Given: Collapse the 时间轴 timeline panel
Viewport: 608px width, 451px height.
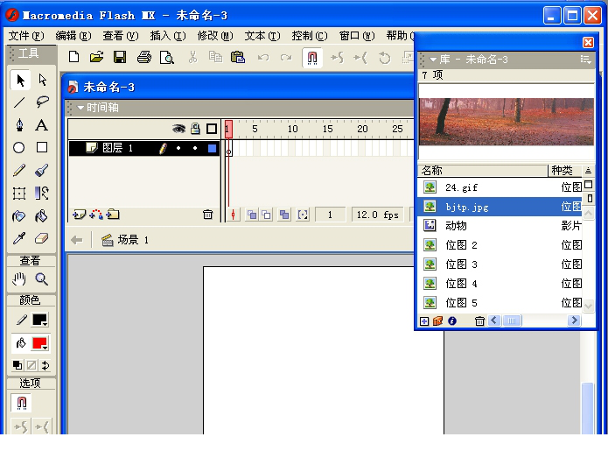Looking at the screenshot, I should (80, 108).
